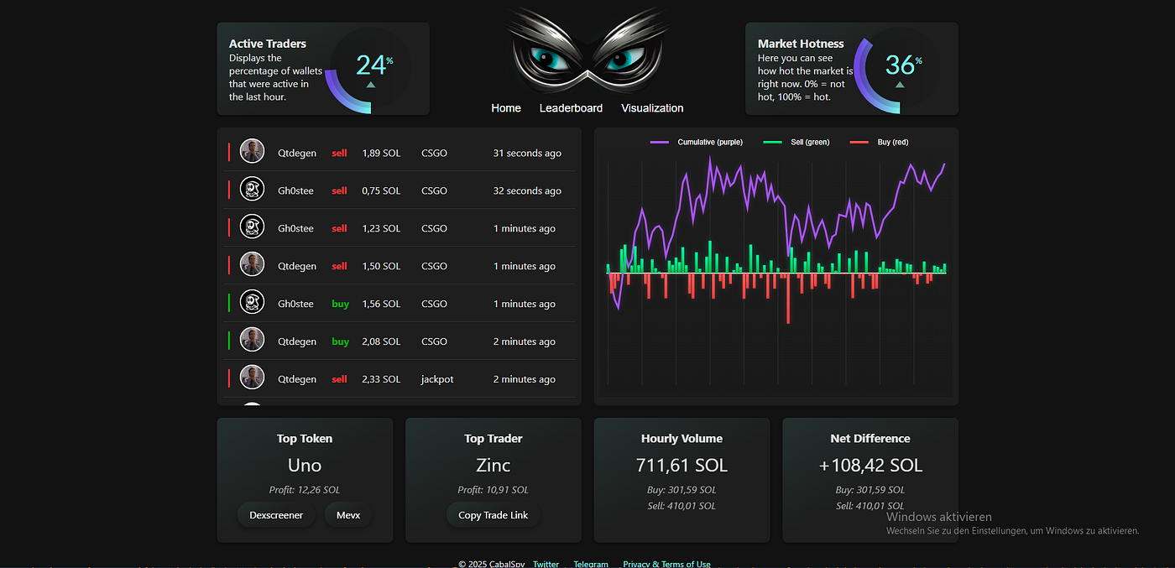Click Gh0stee avatar in 1,56 SOL buy row

click(252, 302)
